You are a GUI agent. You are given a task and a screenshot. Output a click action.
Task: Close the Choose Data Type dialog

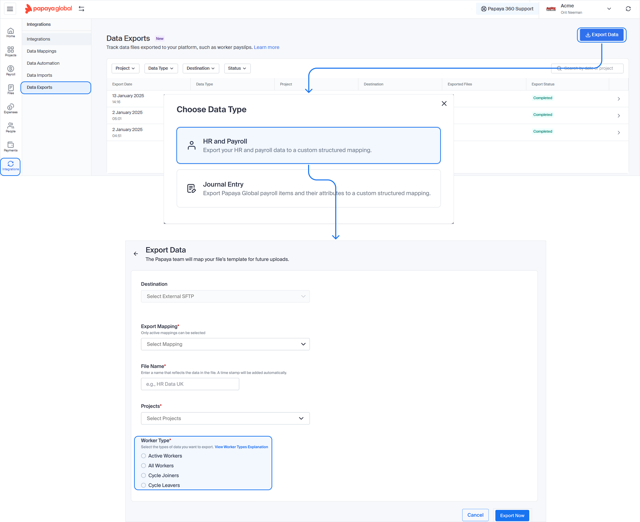coord(444,104)
